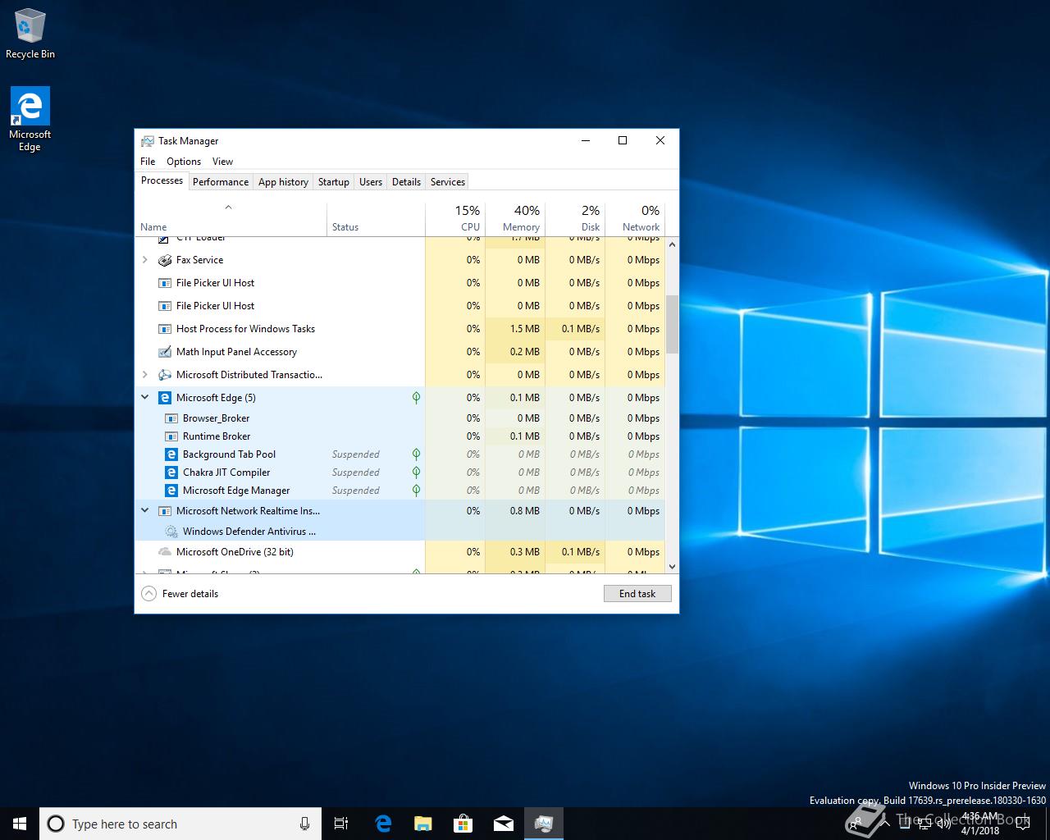Image resolution: width=1050 pixels, height=840 pixels.
Task: Open the File menu
Action: [x=148, y=162]
